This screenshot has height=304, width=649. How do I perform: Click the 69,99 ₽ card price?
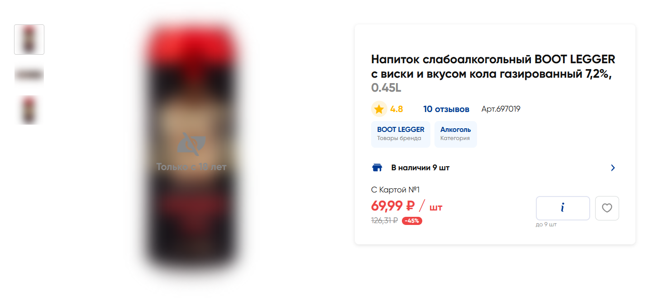[x=393, y=206]
